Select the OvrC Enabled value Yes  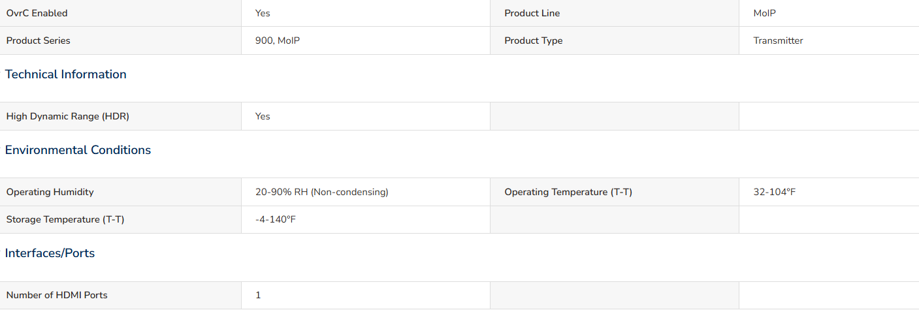pos(263,13)
